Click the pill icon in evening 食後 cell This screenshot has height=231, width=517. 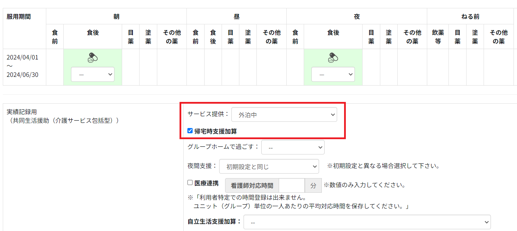(333, 57)
